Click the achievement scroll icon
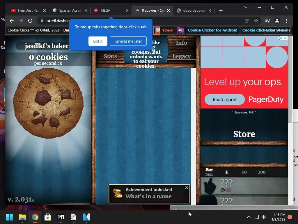The image size is (298, 224). tap(118, 193)
